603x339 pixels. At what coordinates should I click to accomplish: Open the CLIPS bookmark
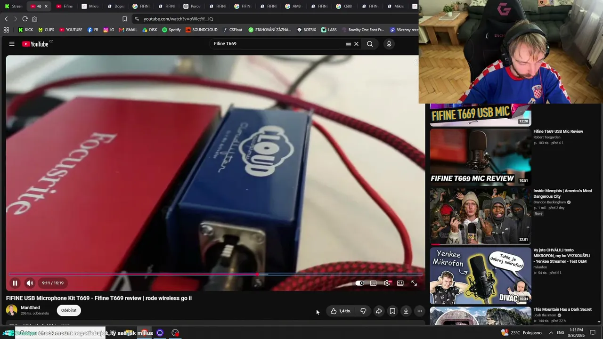point(46,30)
